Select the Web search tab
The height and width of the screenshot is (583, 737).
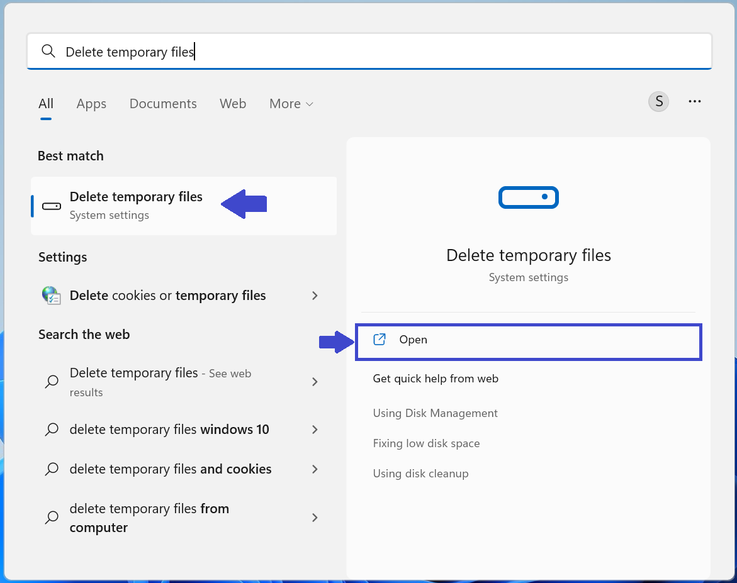pos(233,104)
